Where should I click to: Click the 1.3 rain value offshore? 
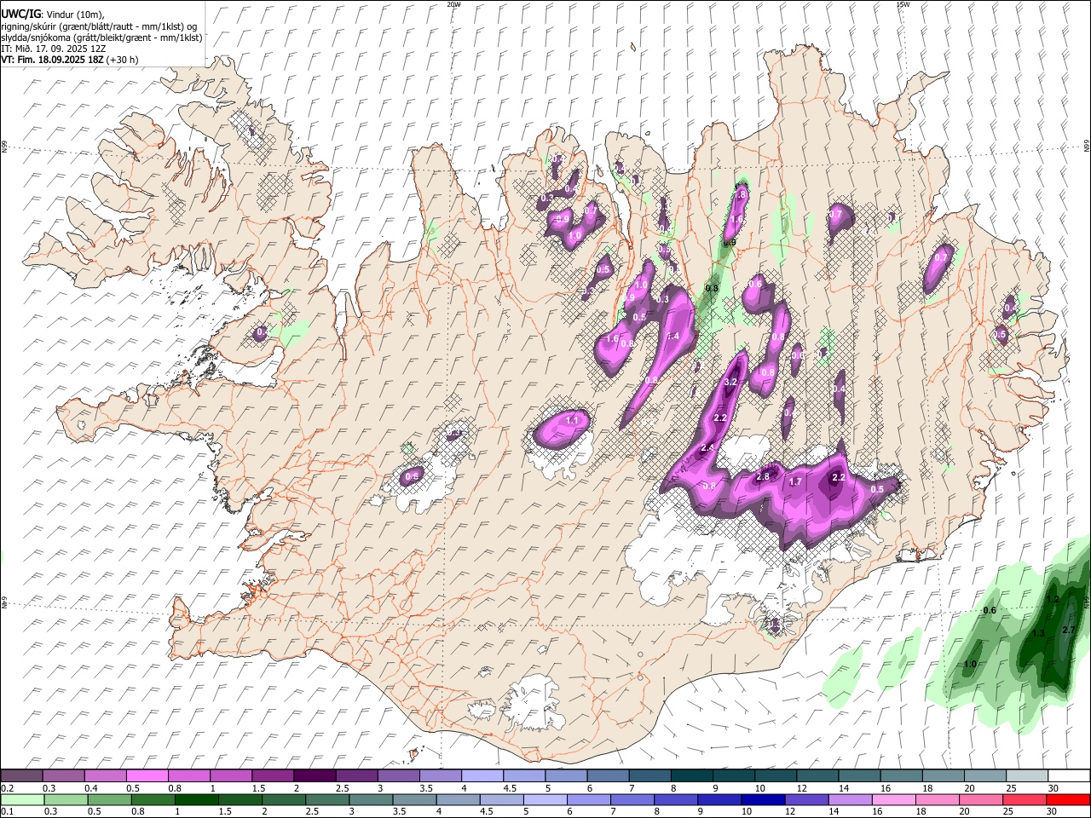click(x=1038, y=633)
